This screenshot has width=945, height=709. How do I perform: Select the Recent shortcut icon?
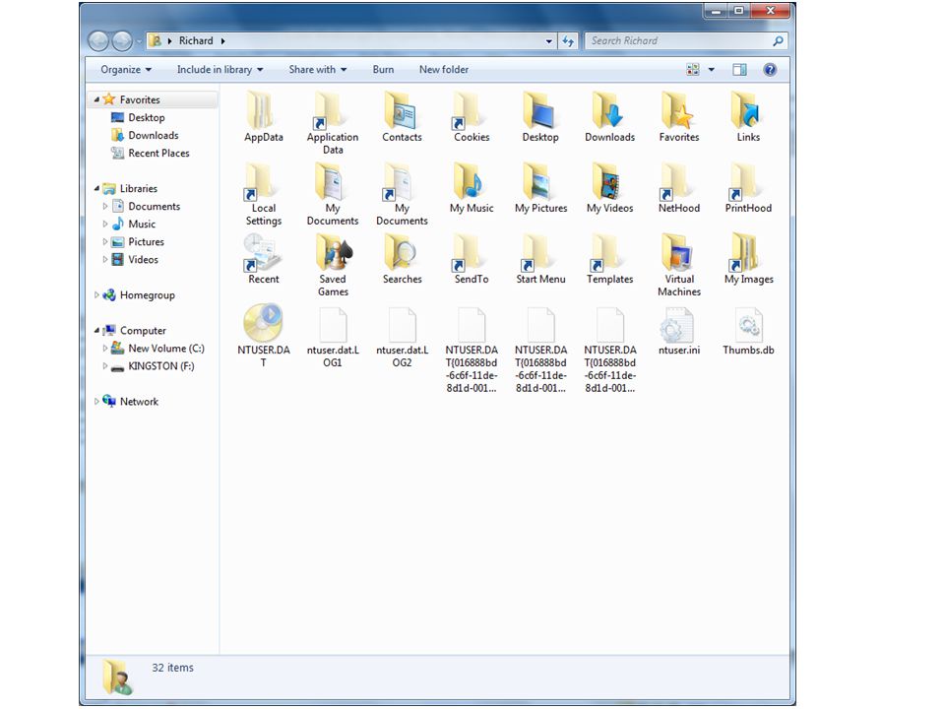(x=264, y=253)
